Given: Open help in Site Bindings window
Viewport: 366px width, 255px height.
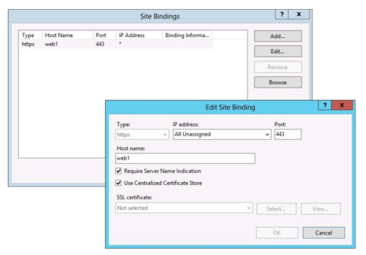Looking at the screenshot, I should tap(282, 14).
